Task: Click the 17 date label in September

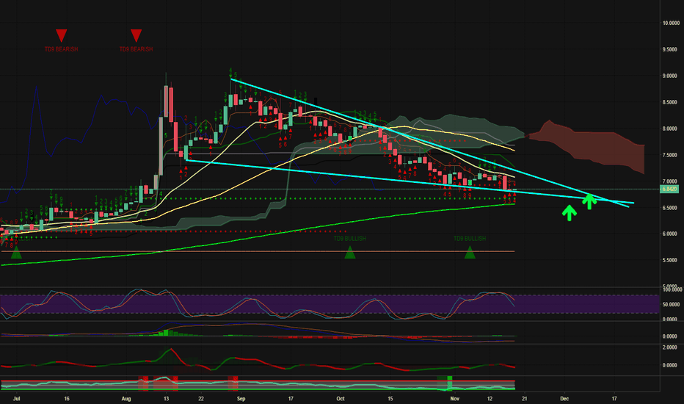Action: click(x=291, y=399)
